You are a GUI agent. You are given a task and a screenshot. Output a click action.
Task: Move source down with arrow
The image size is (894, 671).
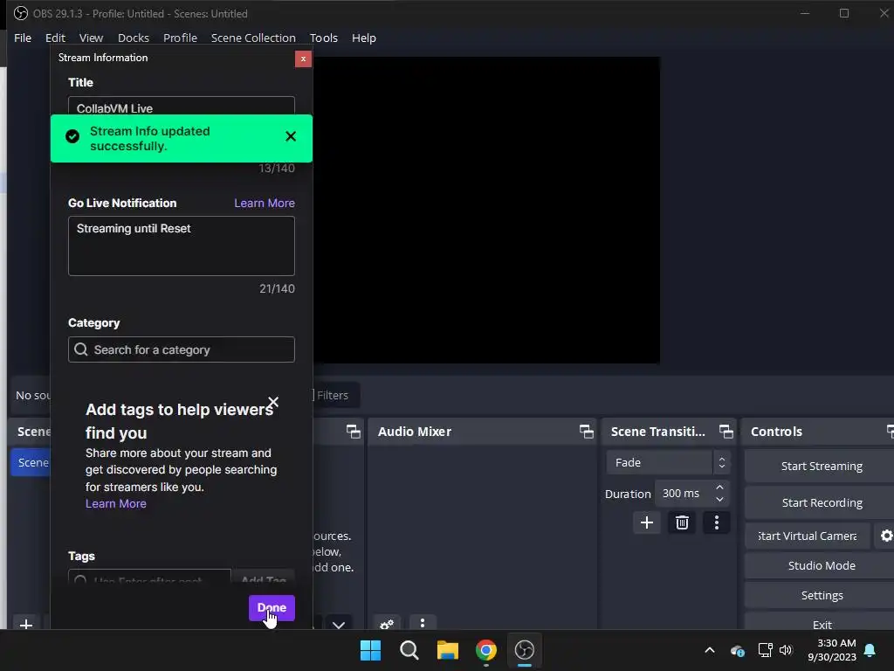(x=339, y=624)
